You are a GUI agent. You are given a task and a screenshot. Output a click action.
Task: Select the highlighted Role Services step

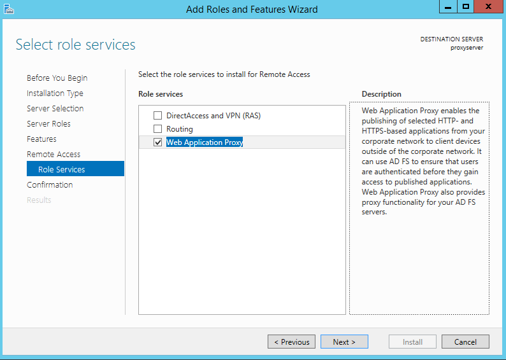tap(75, 169)
